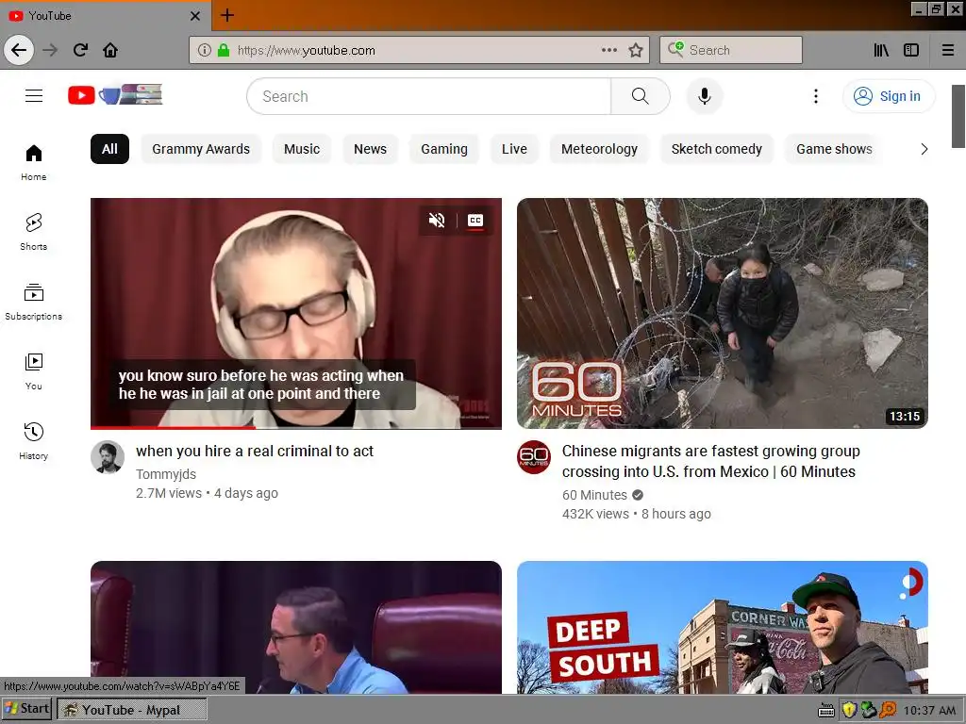This screenshot has height=724, width=966.
Task: Select the All filter chip
Action: [109, 149]
